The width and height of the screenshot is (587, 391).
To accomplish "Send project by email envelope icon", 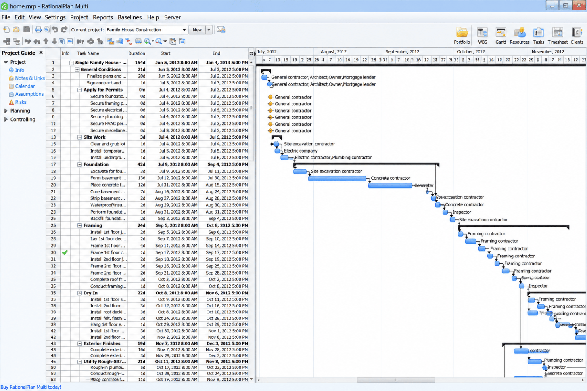I will click(x=221, y=30).
